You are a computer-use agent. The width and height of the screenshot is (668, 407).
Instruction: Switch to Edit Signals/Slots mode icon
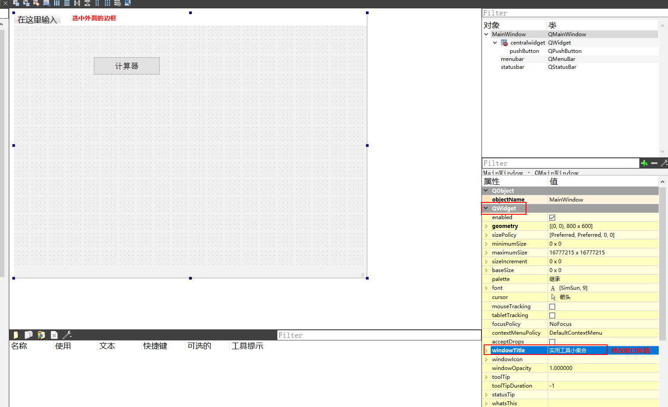tap(26, 3)
